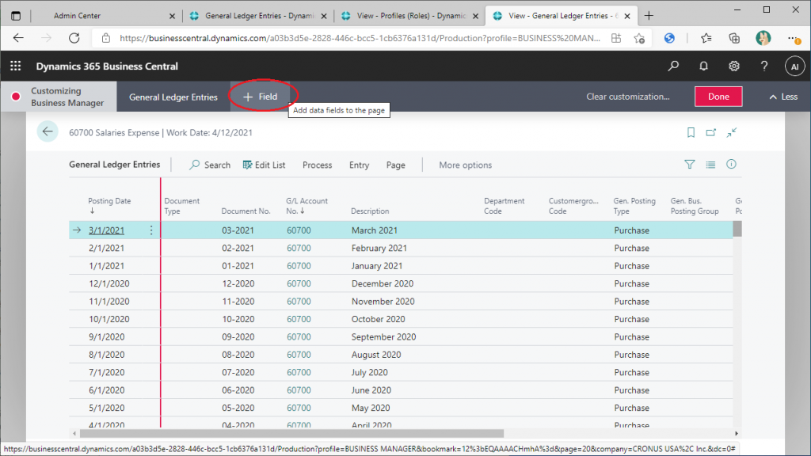Open Document No. column header menu
This screenshot has height=456, width=811.
click(246, 211)
